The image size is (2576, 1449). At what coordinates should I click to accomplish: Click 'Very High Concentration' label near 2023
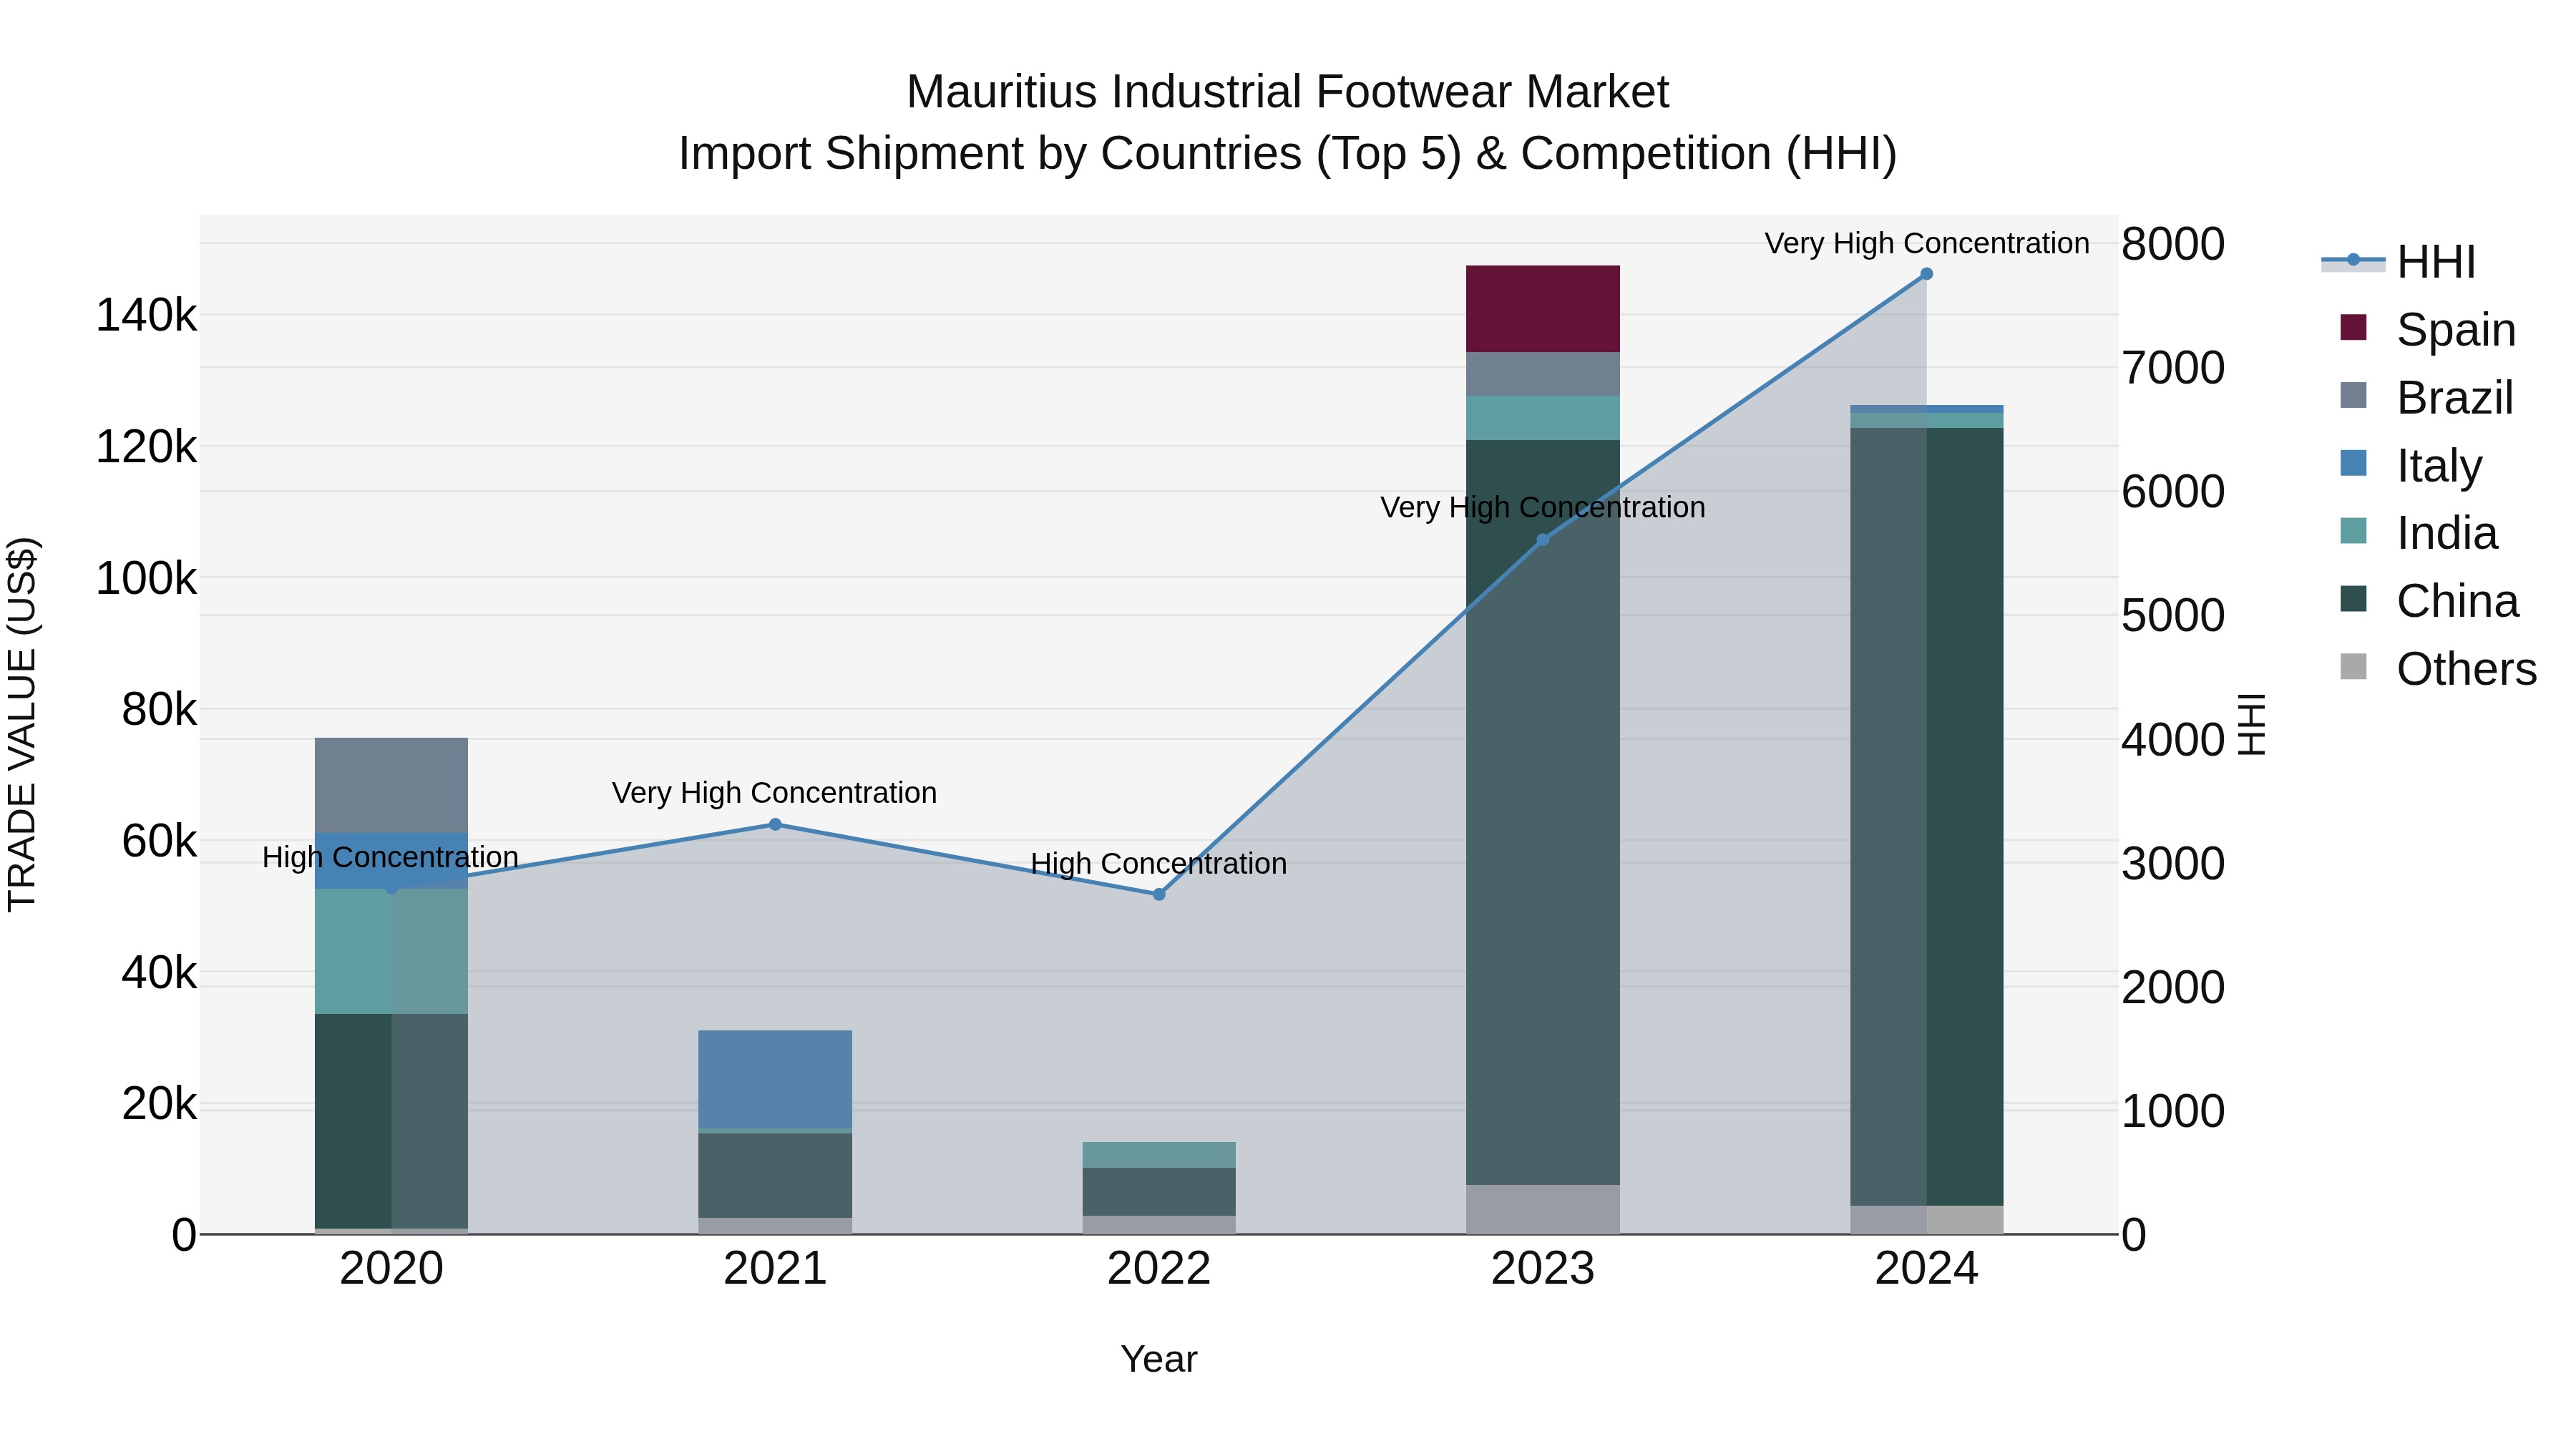pyautogui.click(x=1542, y=508)
